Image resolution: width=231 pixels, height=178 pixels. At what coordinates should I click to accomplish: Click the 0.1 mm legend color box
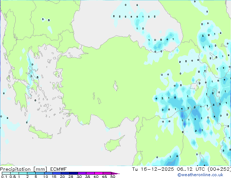click(6, 173)
